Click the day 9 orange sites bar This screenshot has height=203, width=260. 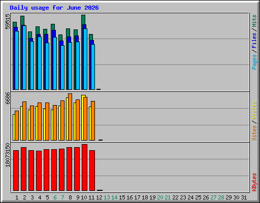(78, 120)
